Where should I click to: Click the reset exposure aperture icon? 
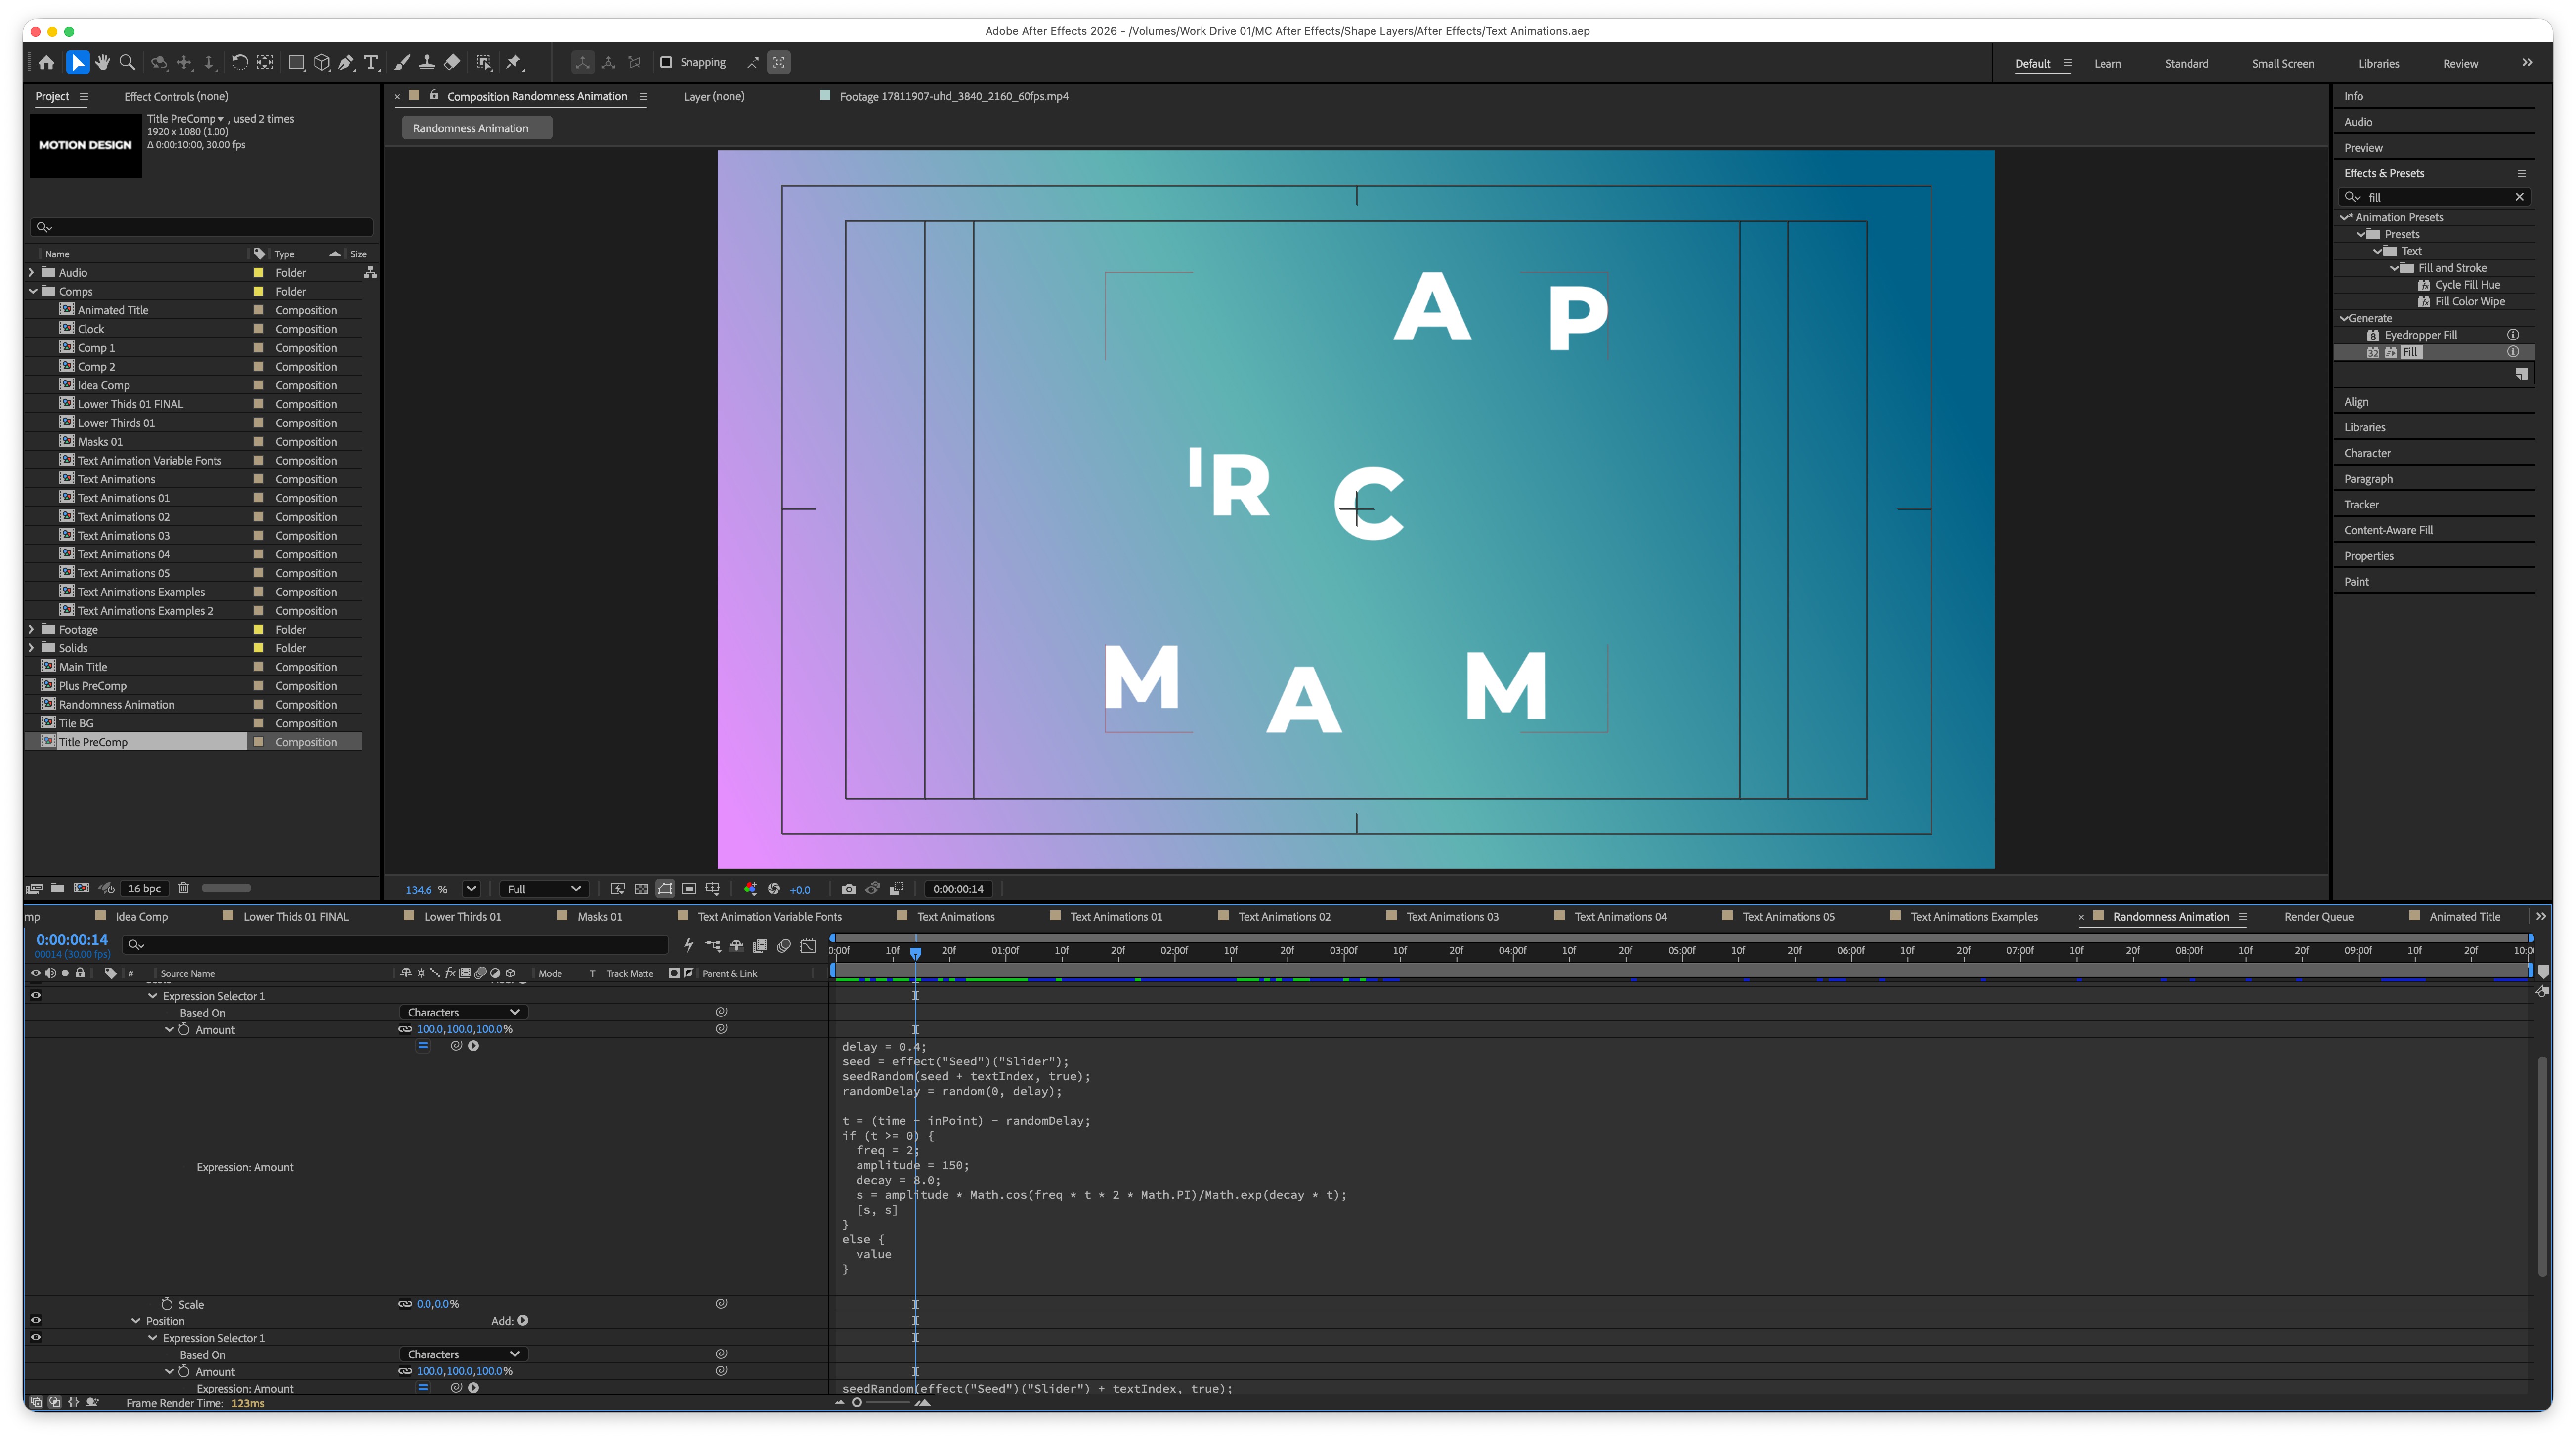coord(773,888)
